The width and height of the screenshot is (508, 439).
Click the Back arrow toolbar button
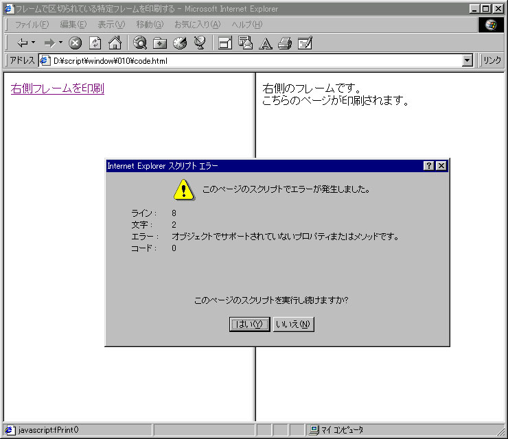click(x=22, y=43)
